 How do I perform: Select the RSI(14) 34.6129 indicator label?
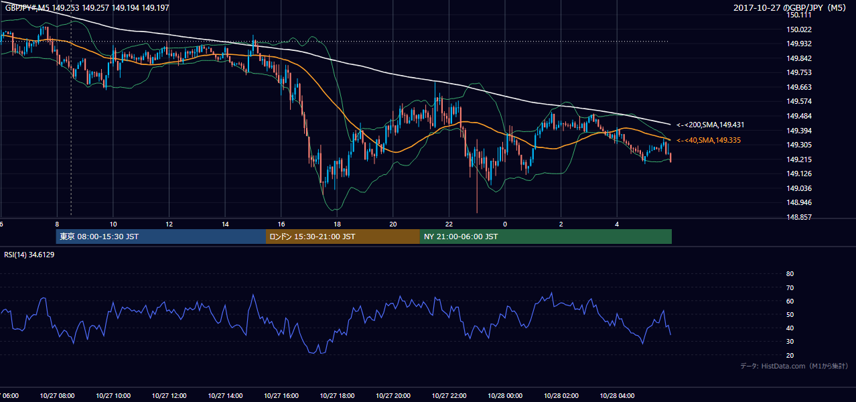(x=29, y=255)
